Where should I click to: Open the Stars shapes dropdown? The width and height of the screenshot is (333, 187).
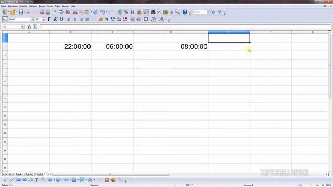[94, 180]
